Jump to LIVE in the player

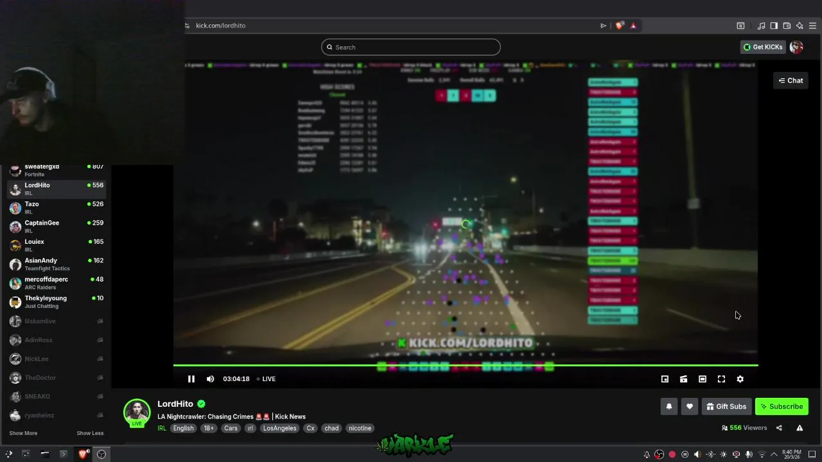[266, 379]
